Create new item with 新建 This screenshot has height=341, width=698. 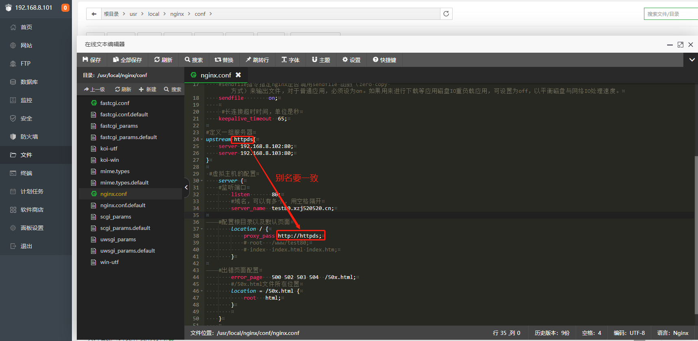[147, 89]
